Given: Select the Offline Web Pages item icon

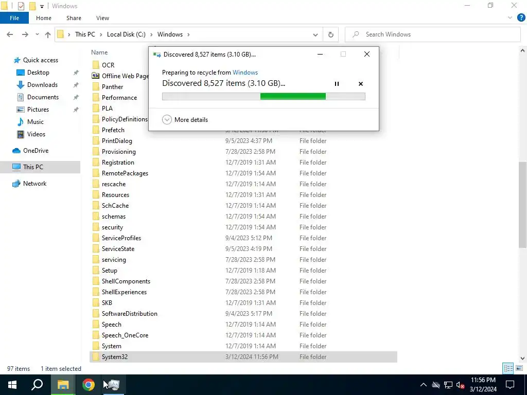Looking at the screenshot, I should (96, 76).
